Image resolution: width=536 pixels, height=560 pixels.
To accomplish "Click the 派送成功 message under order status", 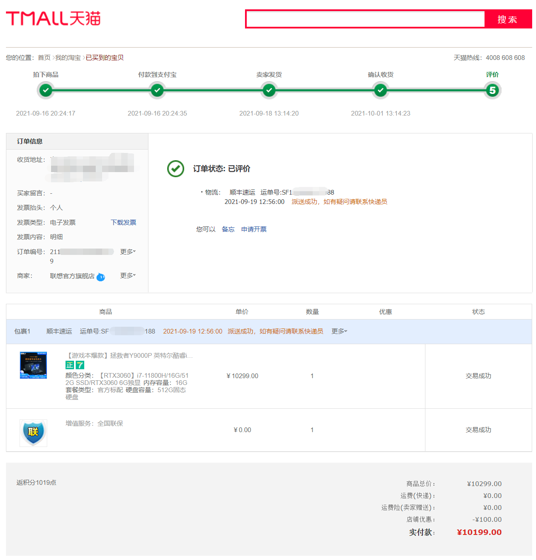I will click(x=339, y=202).
